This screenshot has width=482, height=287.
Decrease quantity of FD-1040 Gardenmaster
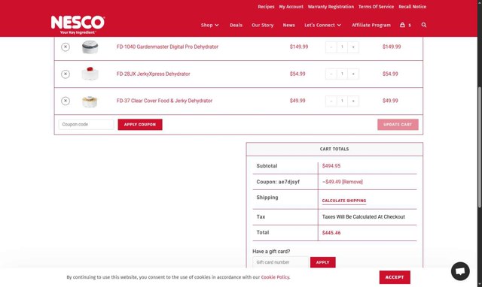[331, 47]
